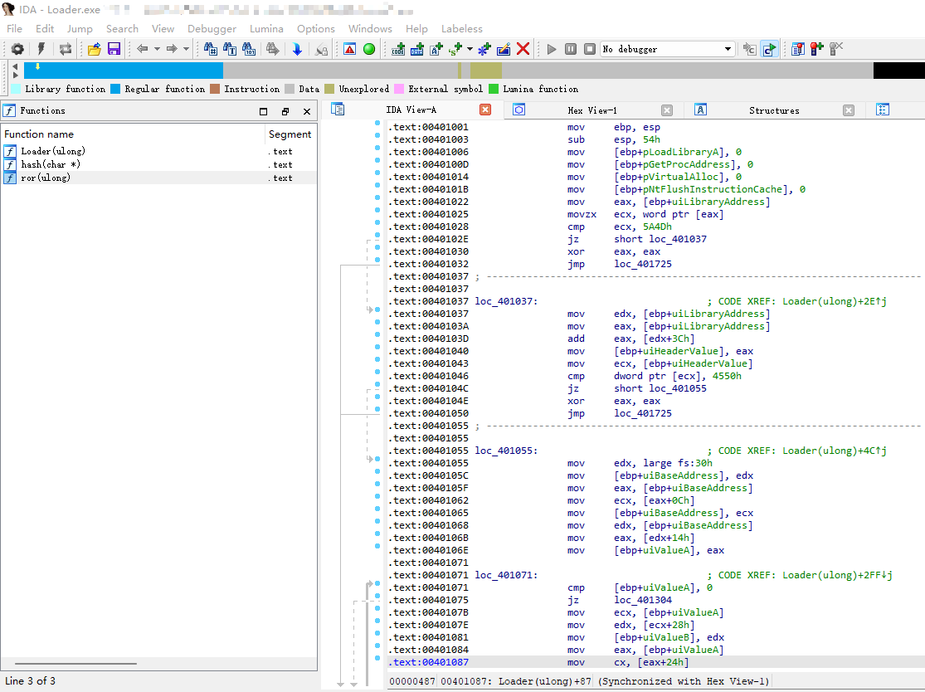
Task: Open the File menu
Action: 14,28
